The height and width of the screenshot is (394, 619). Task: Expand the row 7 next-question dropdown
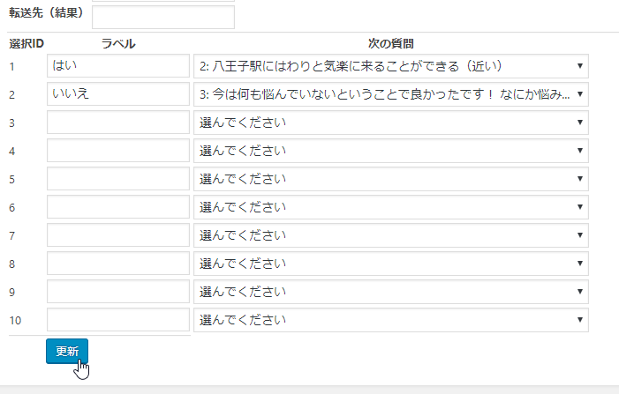[x=390, y=235]
